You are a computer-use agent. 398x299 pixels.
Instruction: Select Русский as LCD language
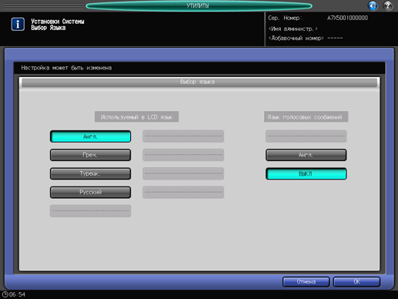pyautogui.click(x=90, y=192)
